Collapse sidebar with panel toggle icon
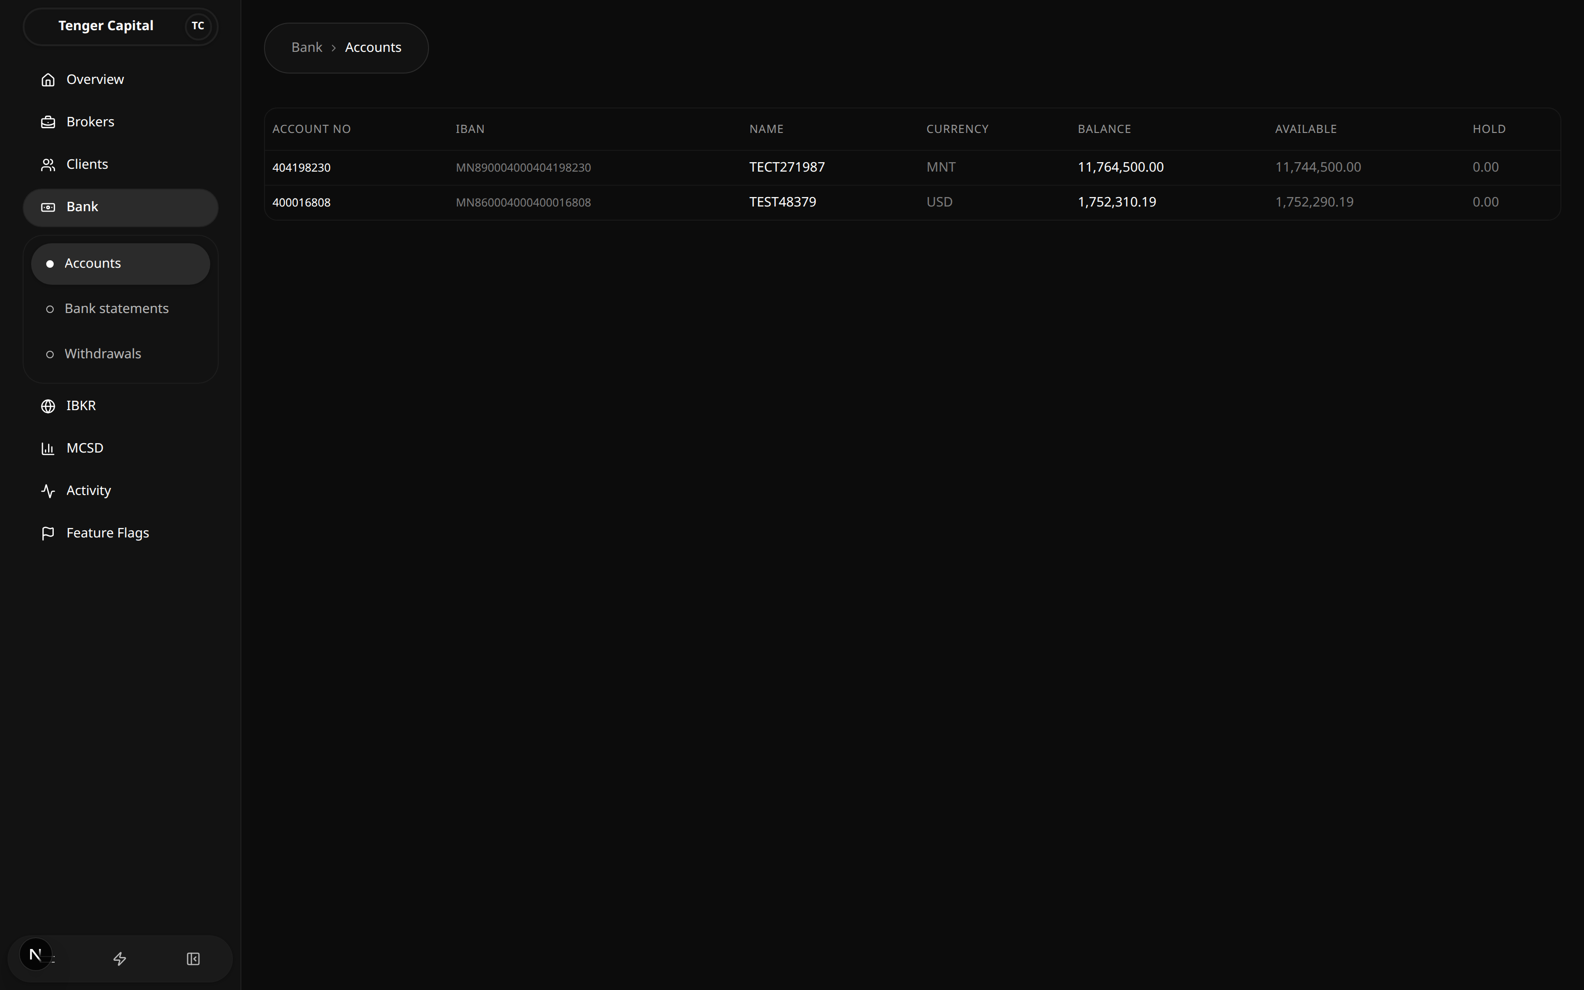The width and height of the screenshot is (1584, 990). [193, 959]
